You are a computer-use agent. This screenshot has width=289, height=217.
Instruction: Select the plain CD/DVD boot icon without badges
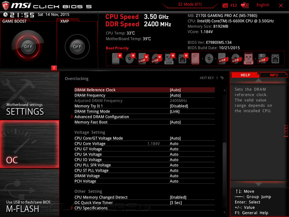209,59
